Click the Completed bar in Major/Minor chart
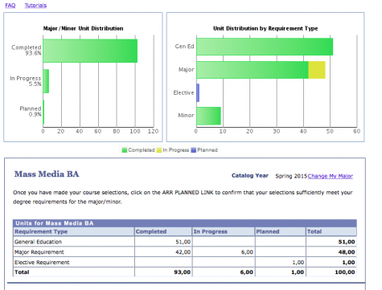 (x=90, y=51)
